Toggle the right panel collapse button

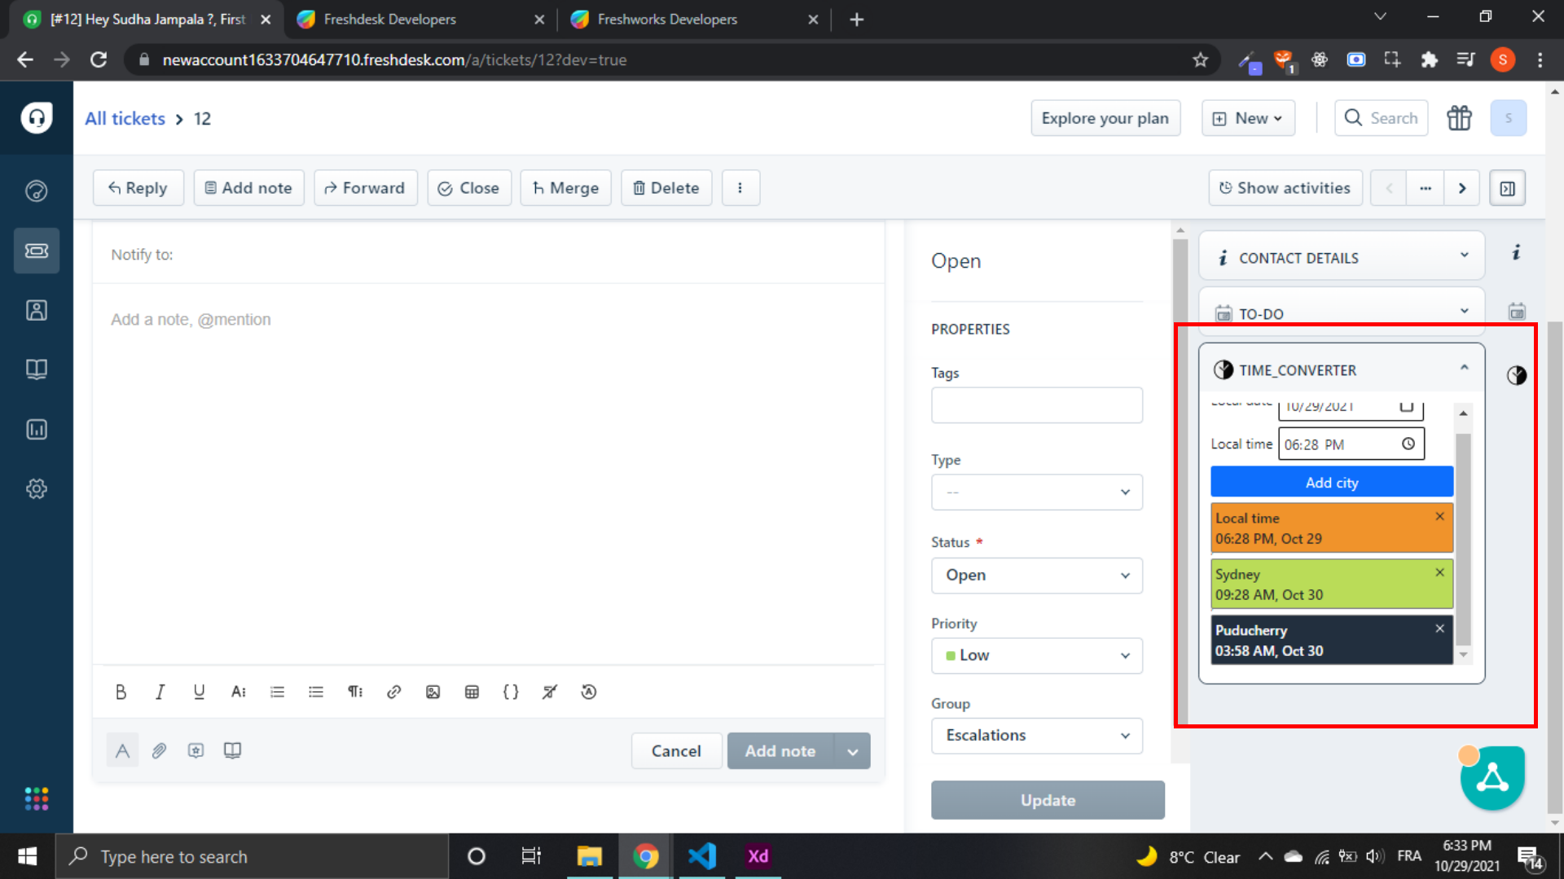[x=1507, y=188]
